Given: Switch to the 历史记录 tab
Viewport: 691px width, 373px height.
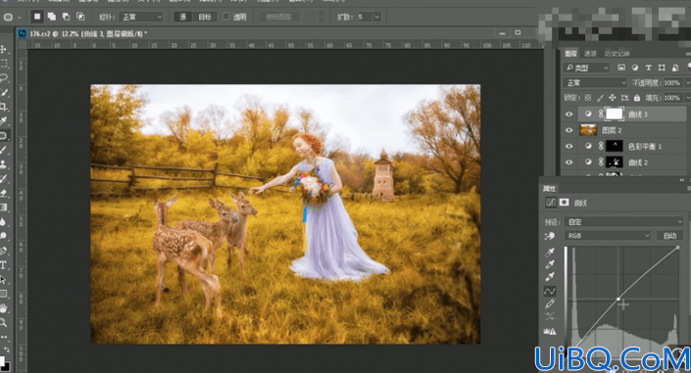Looking at the screenshot, I should click(x=617, y=54).
